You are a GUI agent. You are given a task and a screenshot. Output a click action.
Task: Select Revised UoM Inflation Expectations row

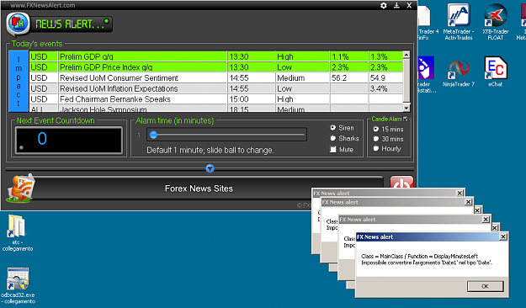pyautogui.click(x=216, y=88)
